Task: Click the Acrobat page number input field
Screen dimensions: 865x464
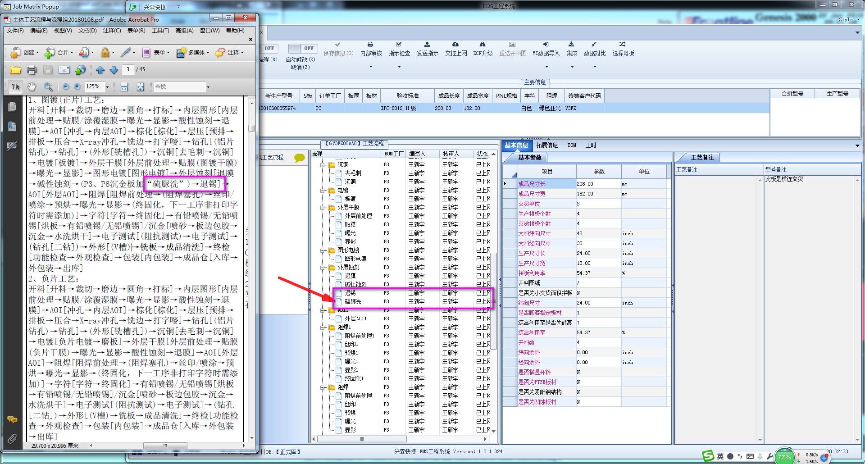Action: pos(128,69)
